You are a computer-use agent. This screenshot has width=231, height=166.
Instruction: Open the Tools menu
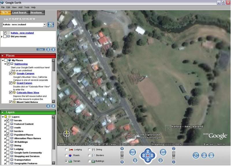(x=27, y=7)
